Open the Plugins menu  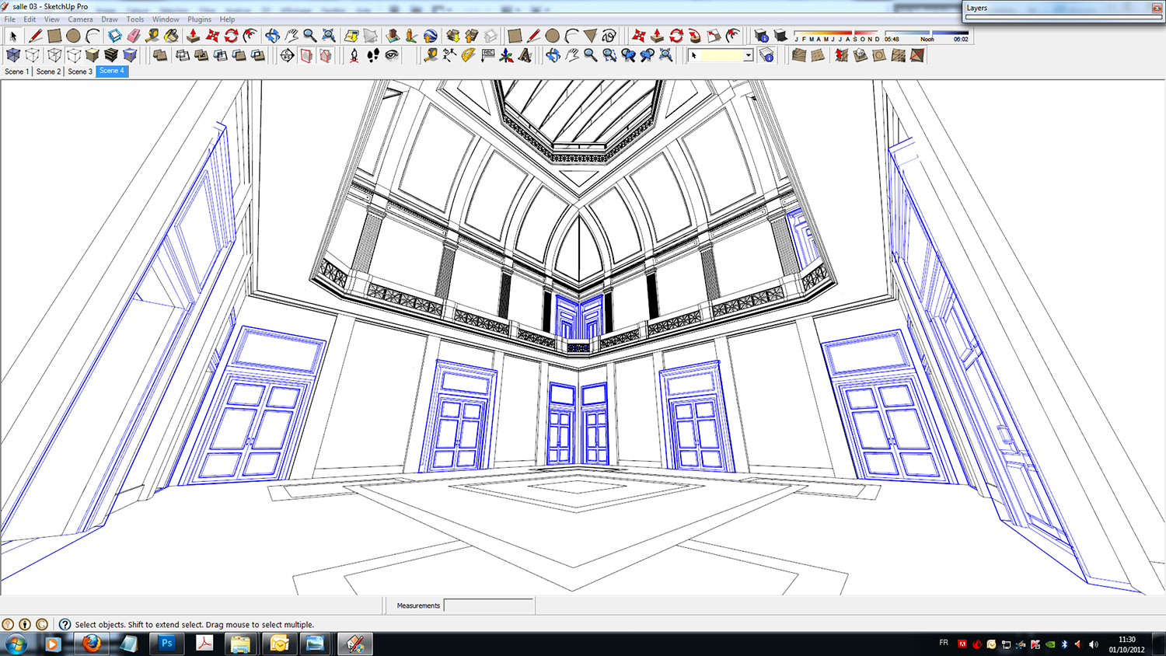coord(199,19)
